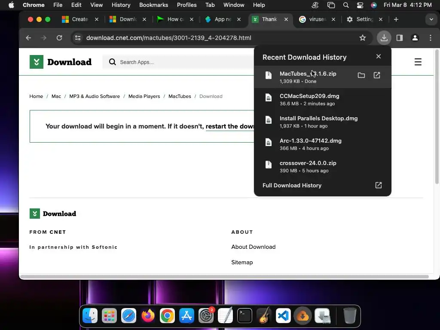This screenshot has height=330, width=440.
Task: Open App Store from the Dock
Action: [186, 316]
